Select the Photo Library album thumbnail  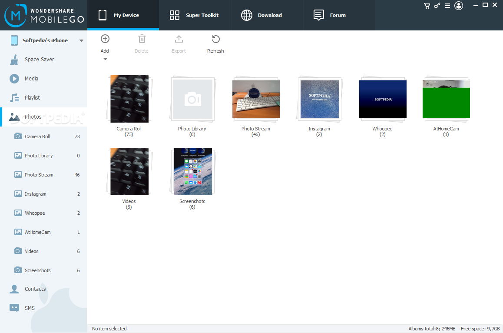point(193,99)
